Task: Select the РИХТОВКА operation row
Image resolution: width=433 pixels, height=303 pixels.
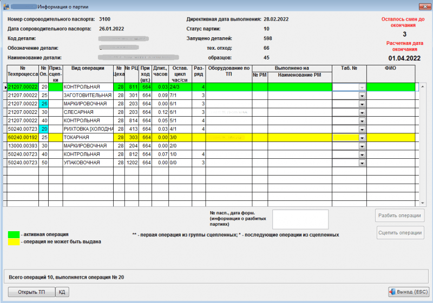Action: [x=88, y=130]
